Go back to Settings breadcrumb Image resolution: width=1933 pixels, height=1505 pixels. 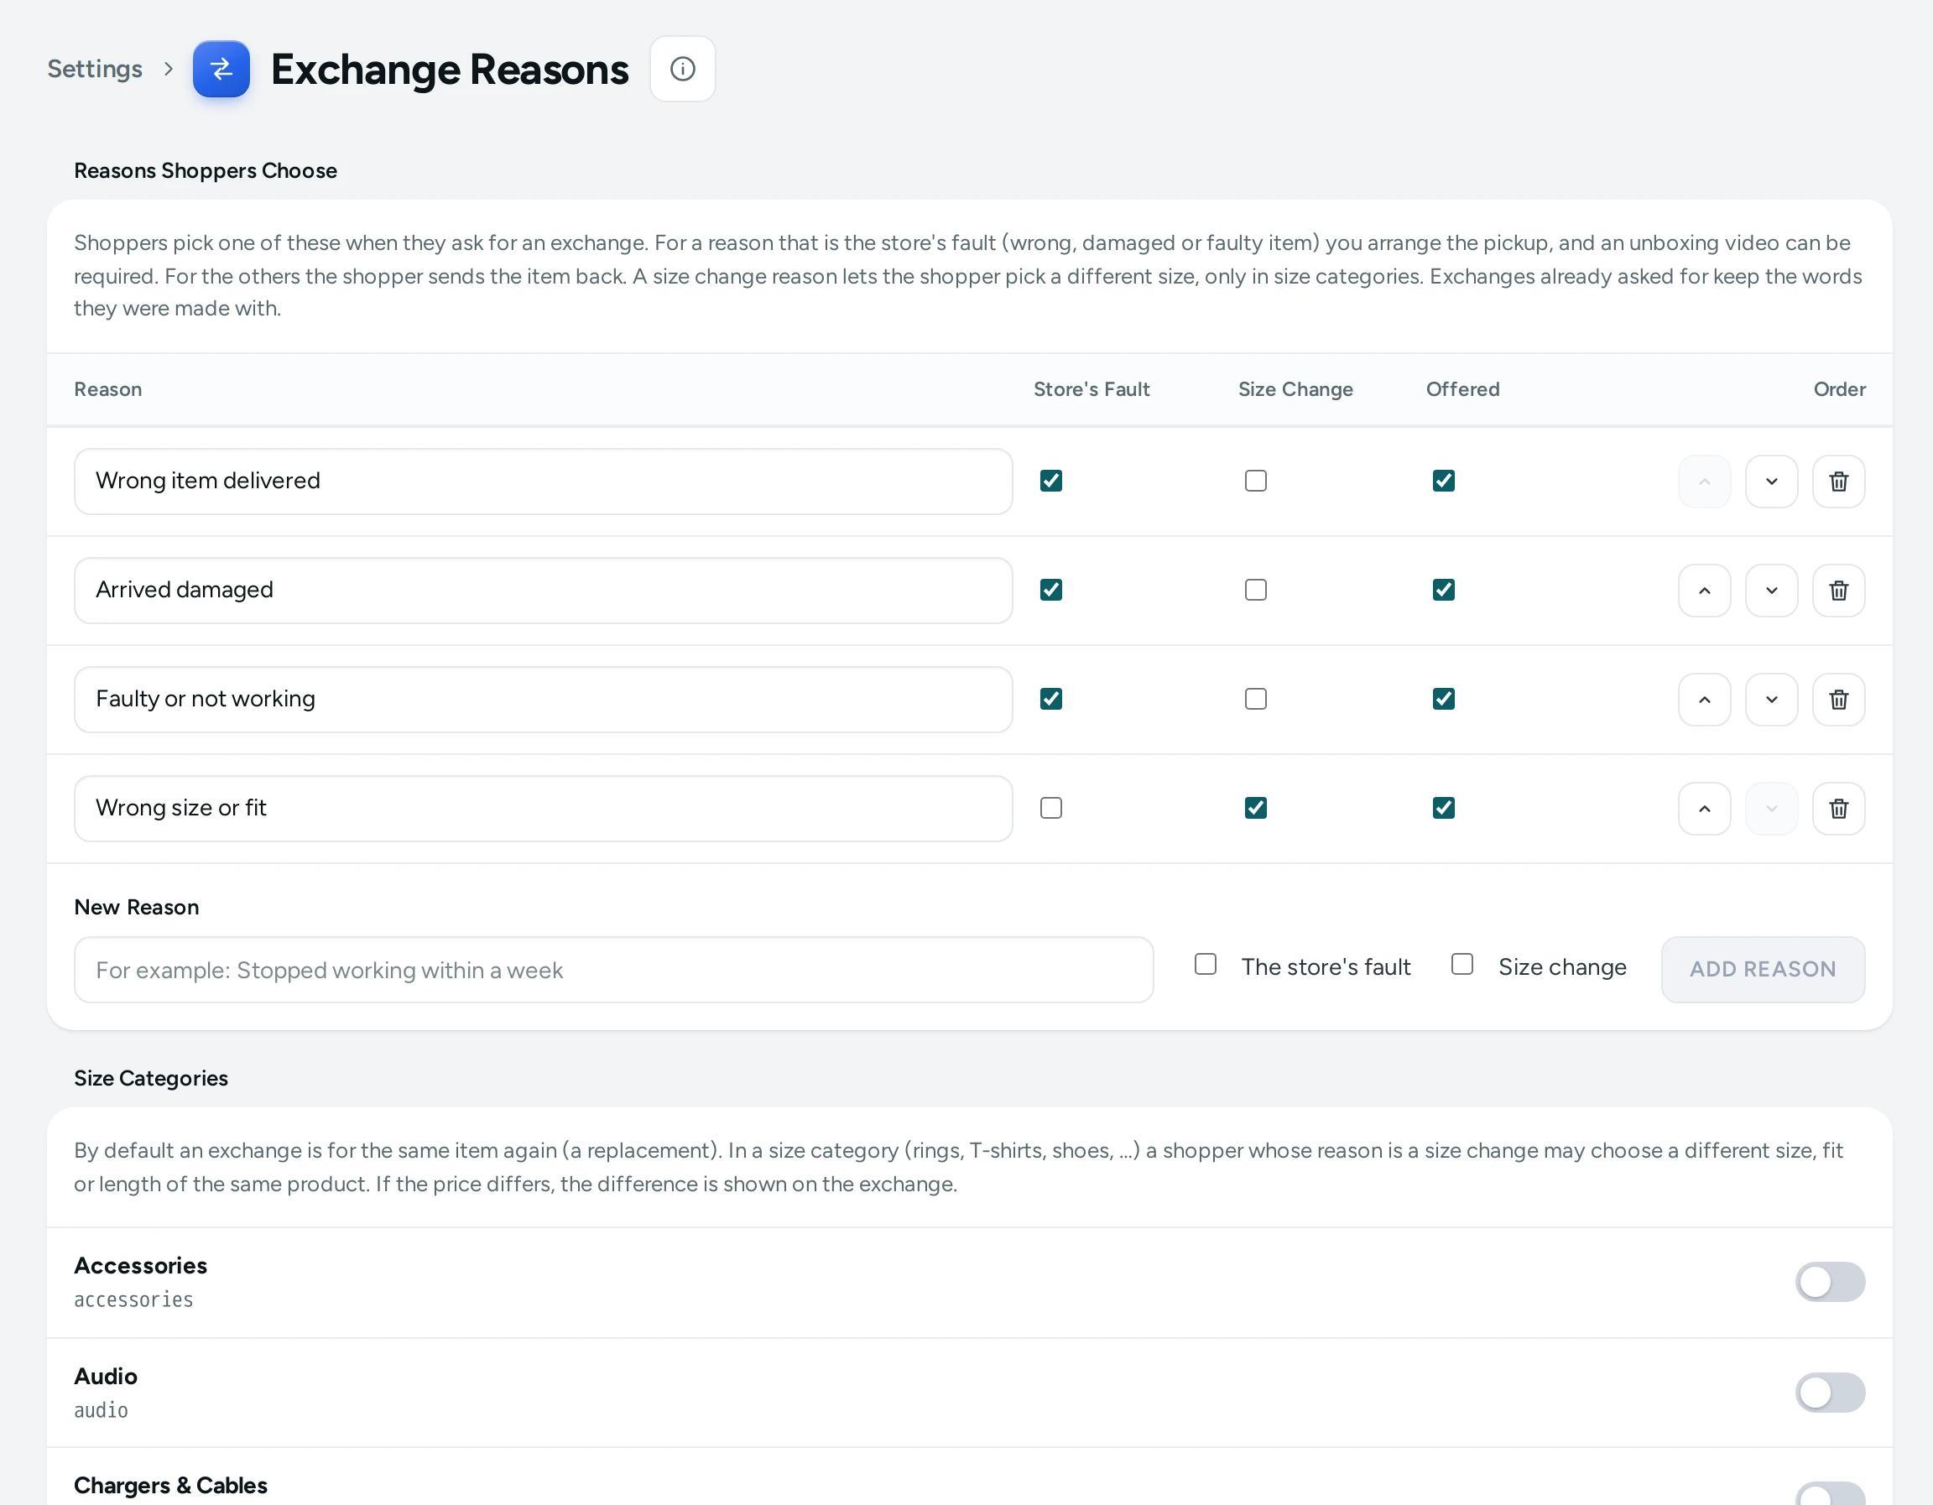[95, 69]
